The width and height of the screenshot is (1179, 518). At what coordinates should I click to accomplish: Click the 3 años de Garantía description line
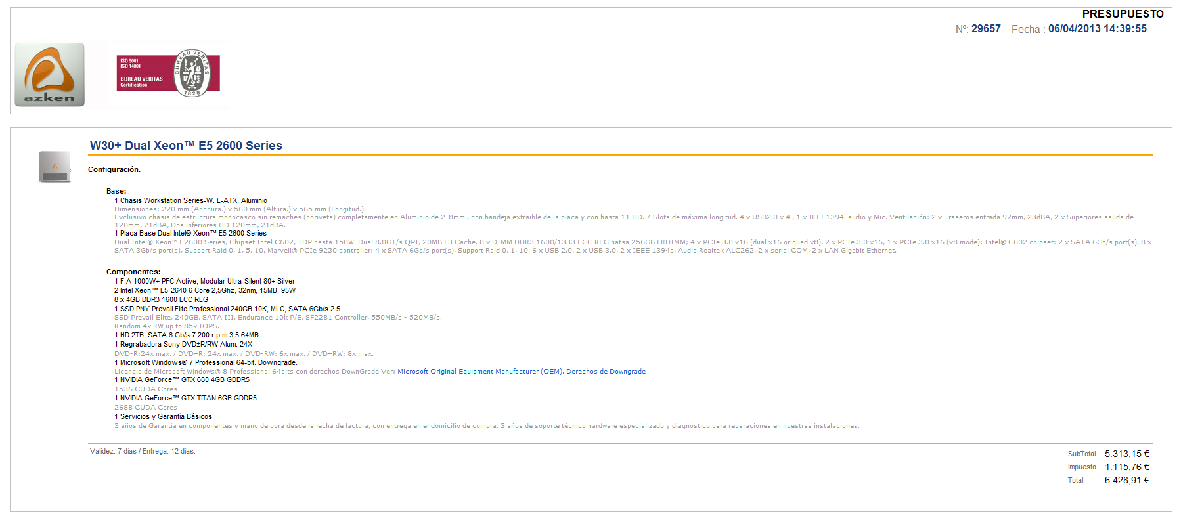tap(487, 426)
